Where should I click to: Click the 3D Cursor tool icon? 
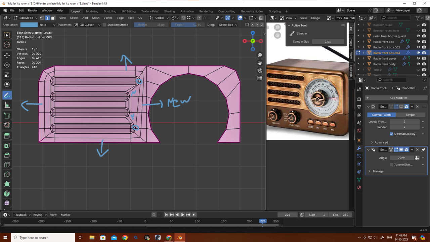coord(7,45)
